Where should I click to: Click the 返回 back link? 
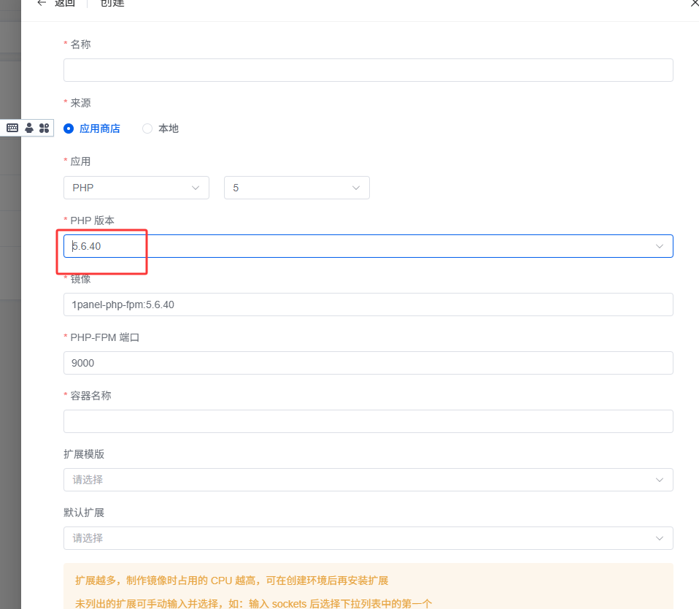point(65,3)
